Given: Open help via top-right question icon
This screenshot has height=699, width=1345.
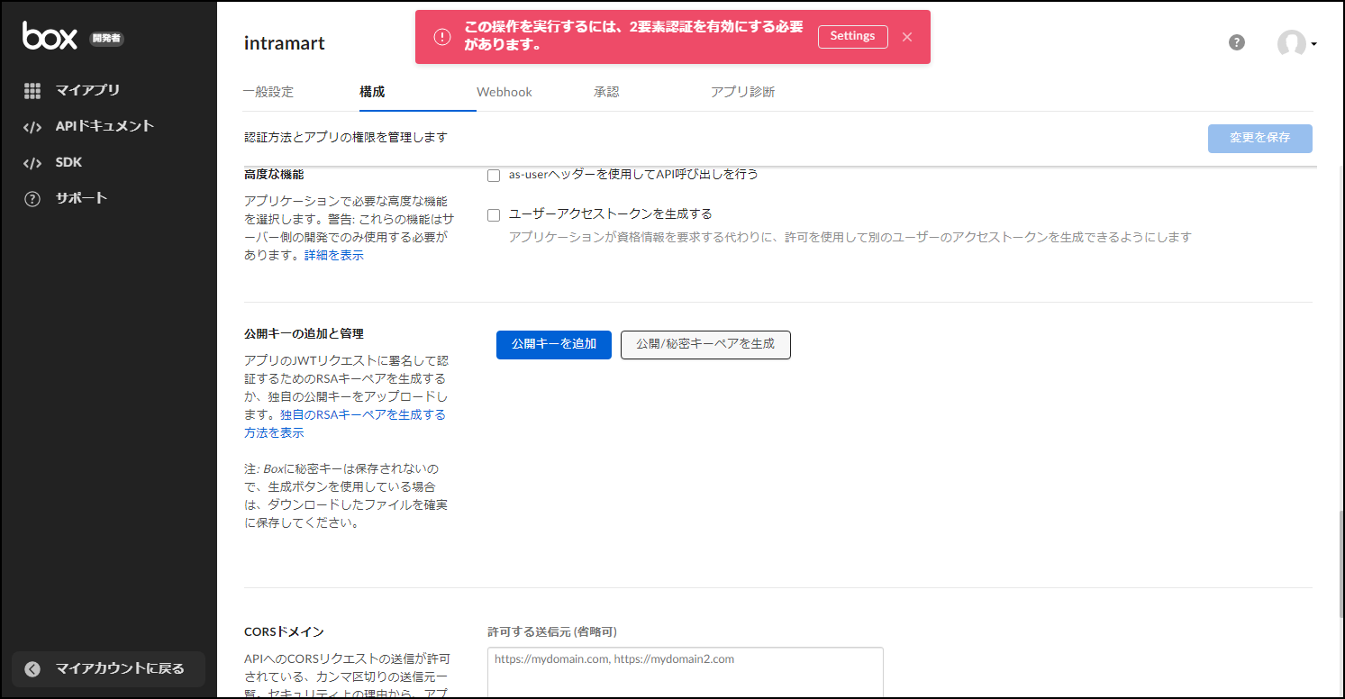Looking at the screenshot, I should [1237, 42].
